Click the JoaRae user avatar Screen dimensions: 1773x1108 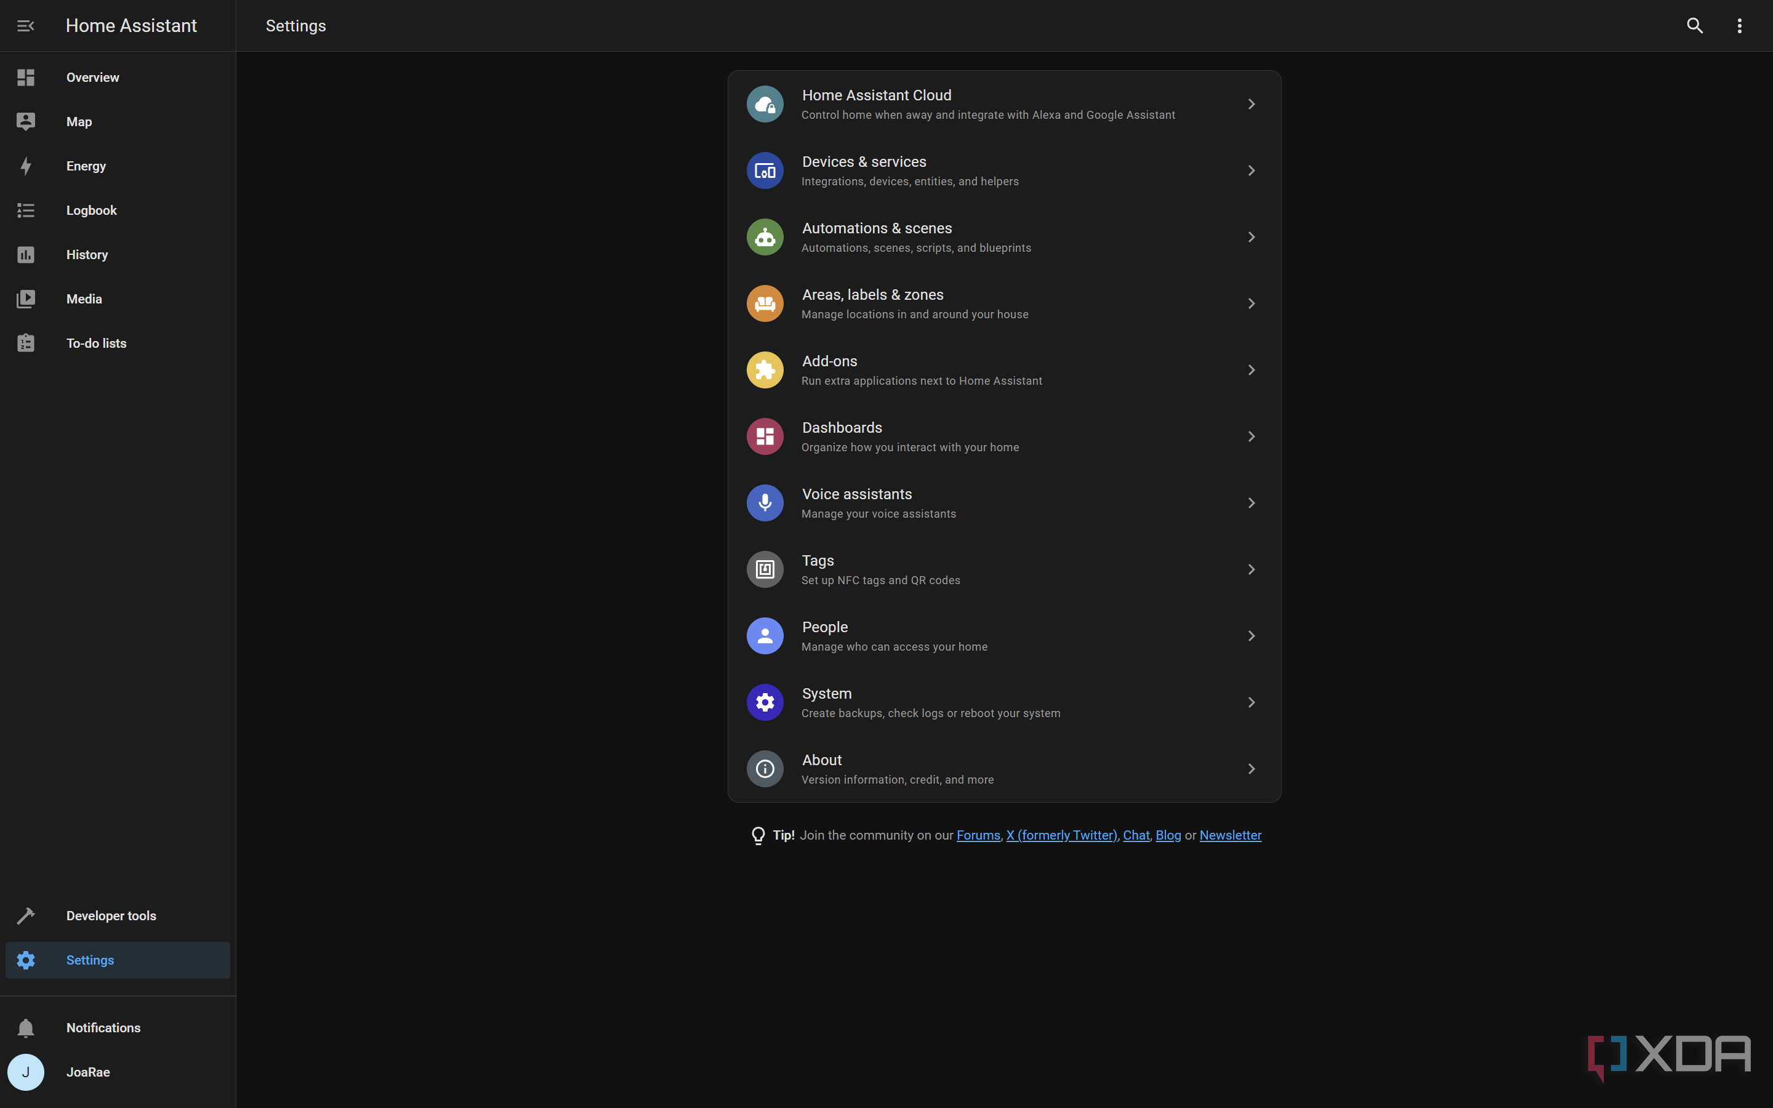pos(26,1072)
